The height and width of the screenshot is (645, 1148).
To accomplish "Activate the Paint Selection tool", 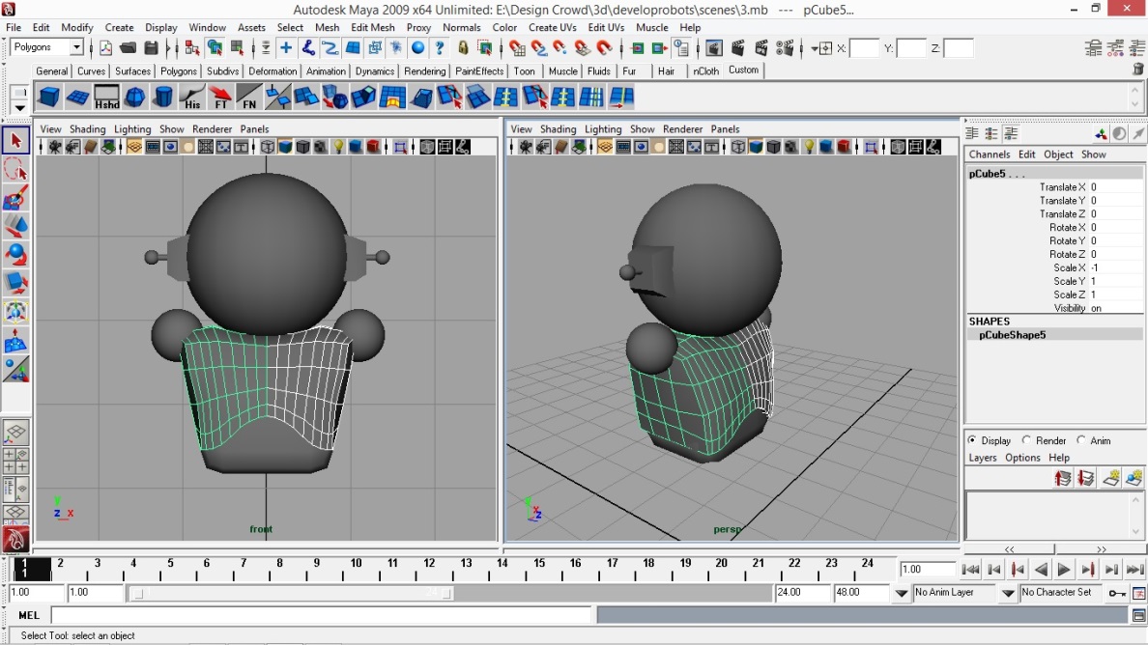I will (16, 197).
